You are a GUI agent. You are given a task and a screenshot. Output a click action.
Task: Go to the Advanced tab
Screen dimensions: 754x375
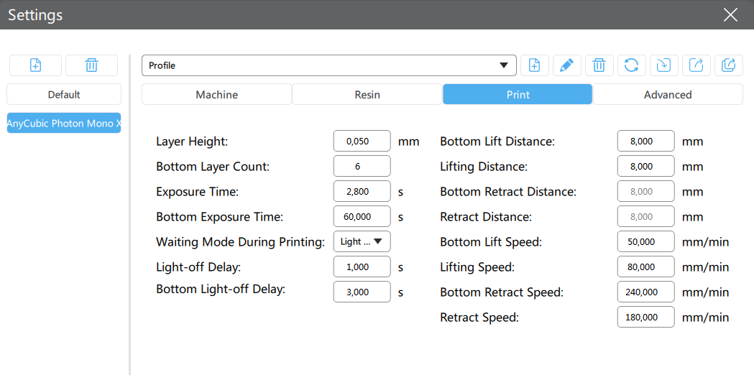pos(668,94)
